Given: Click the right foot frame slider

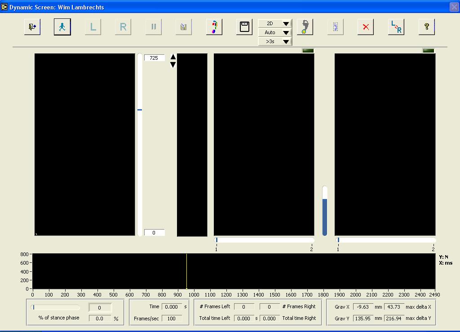Looking at the screenshot, I should tap(385, 240).
